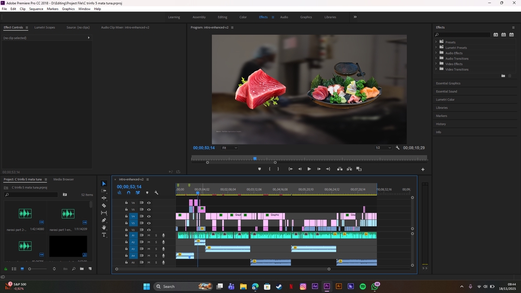Open the Essential Graphics panel
Screen dimensions: 521x293
(448, 83)
